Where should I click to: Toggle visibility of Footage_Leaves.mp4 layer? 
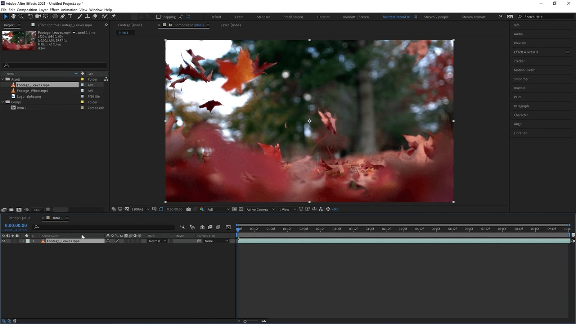click(x=3, y=241)
